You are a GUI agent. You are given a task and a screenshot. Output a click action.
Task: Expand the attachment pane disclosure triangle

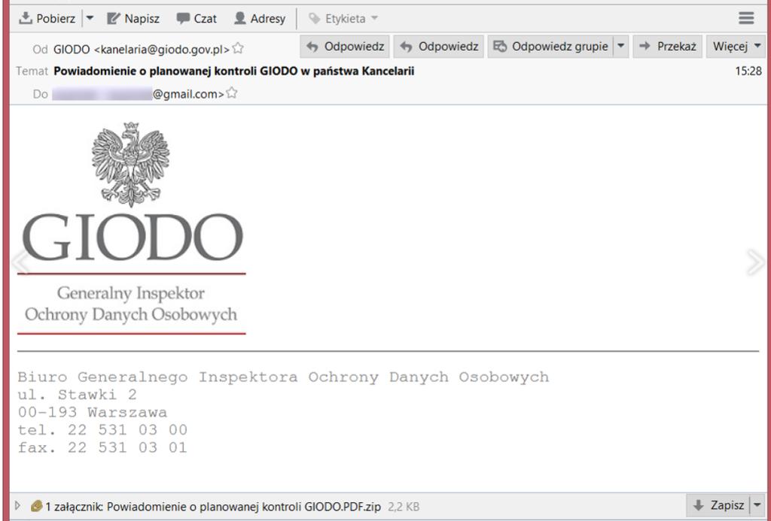(18, 505)
